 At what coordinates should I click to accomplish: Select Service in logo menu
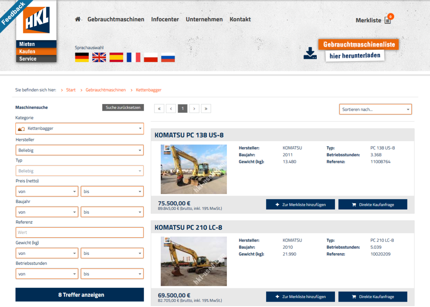tap(36, 59)
